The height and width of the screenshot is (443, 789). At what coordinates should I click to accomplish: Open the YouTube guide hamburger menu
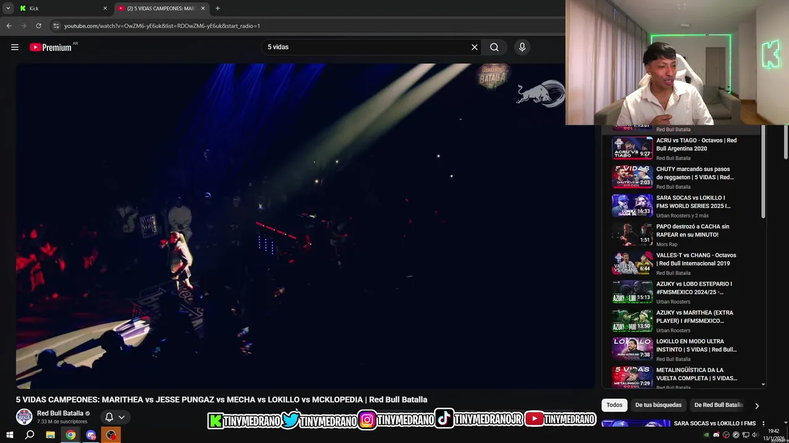[15, 47]
